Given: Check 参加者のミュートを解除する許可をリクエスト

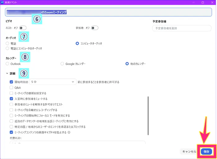Looking at the screenshot, I should pos(11,104).
